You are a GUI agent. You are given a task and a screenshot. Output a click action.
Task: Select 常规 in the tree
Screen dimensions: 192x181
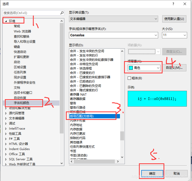17,26
